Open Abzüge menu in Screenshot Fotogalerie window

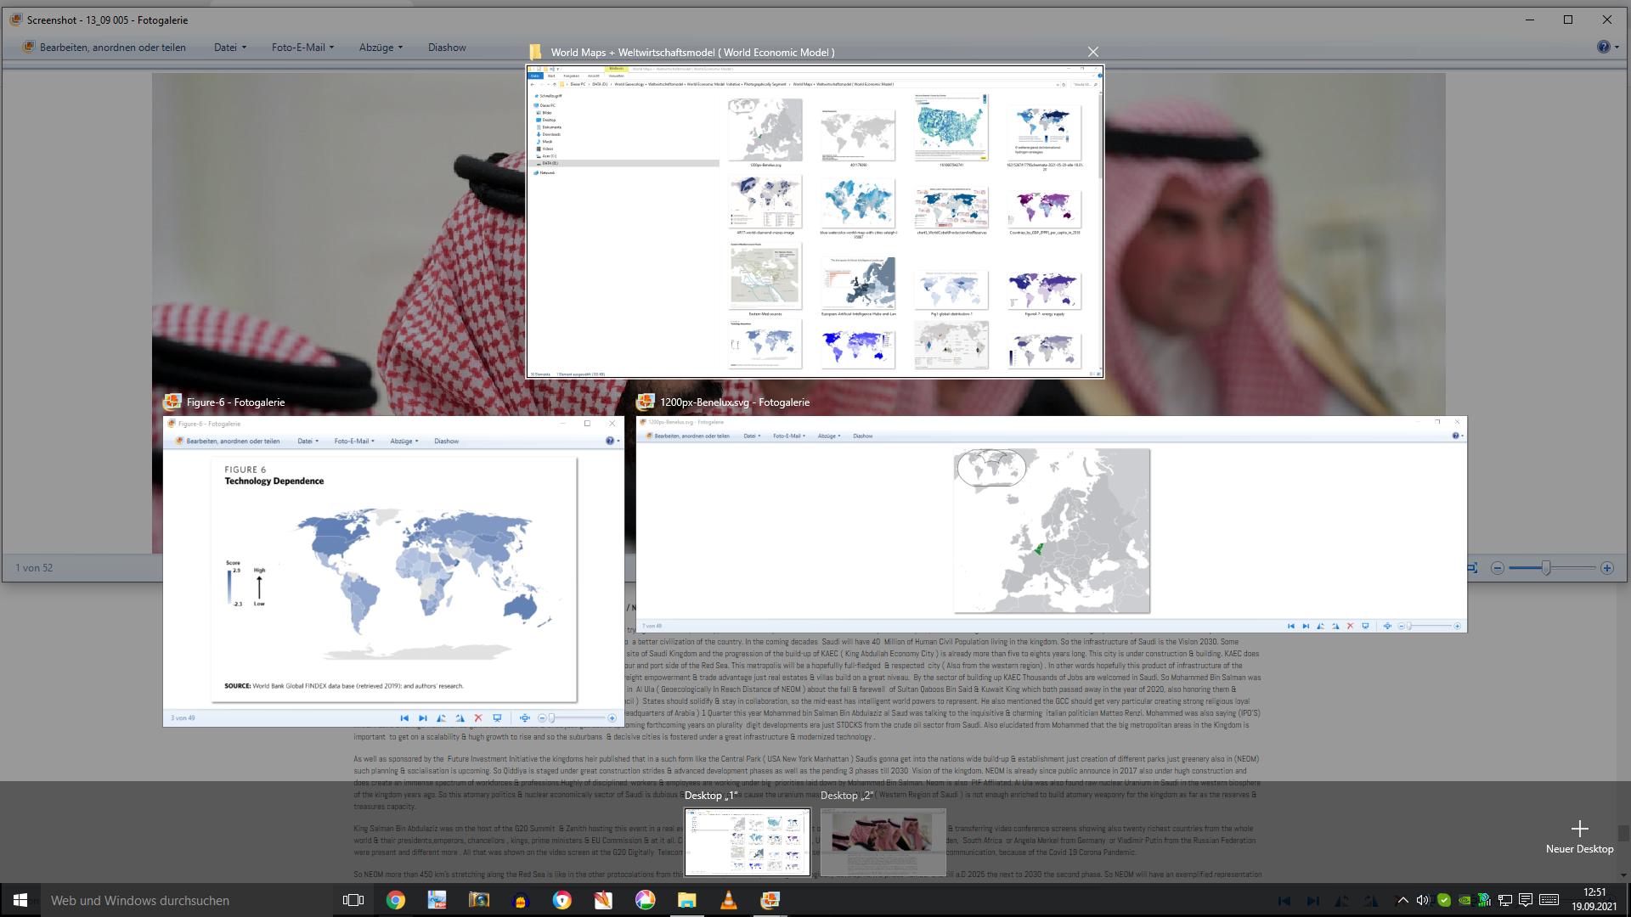coord(381,48)
